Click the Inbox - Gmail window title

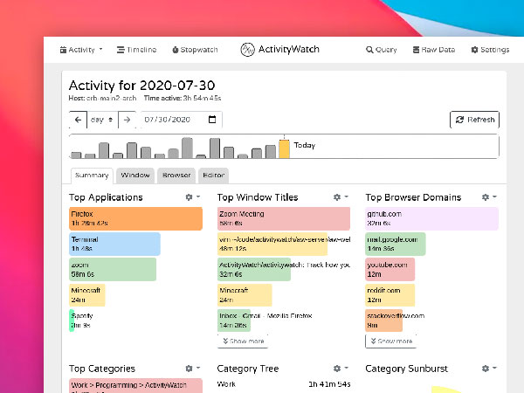[265, 321]
